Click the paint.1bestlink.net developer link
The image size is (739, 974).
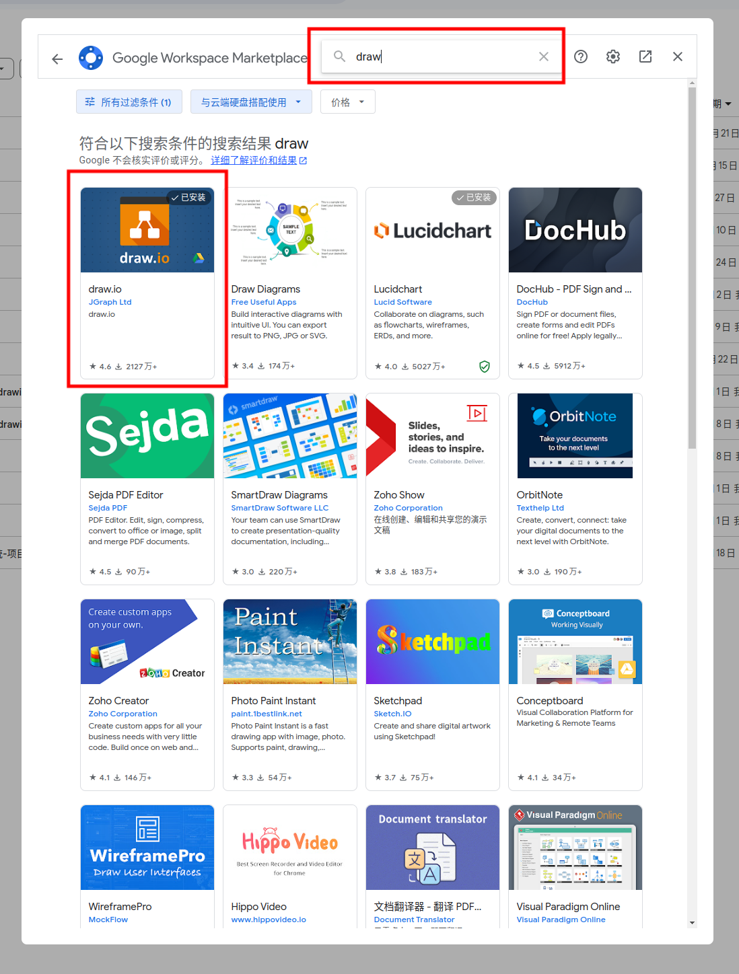267,714
